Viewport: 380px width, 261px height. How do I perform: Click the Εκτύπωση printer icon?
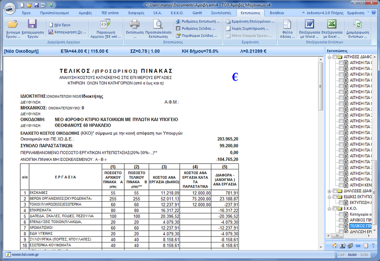(134, 24)
